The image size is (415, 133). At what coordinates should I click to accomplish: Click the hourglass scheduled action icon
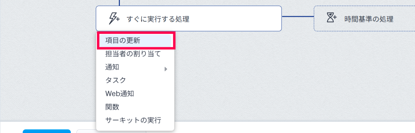point(331,18)
